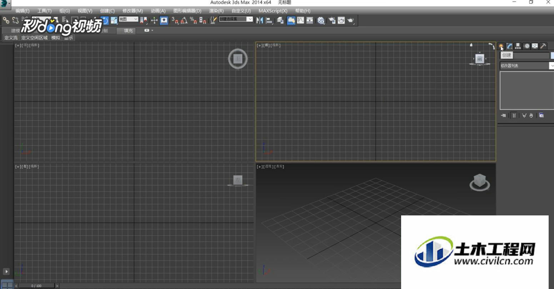Click the Use Pivot Point Center icon

pyautogui.click(x=144, y=20)
